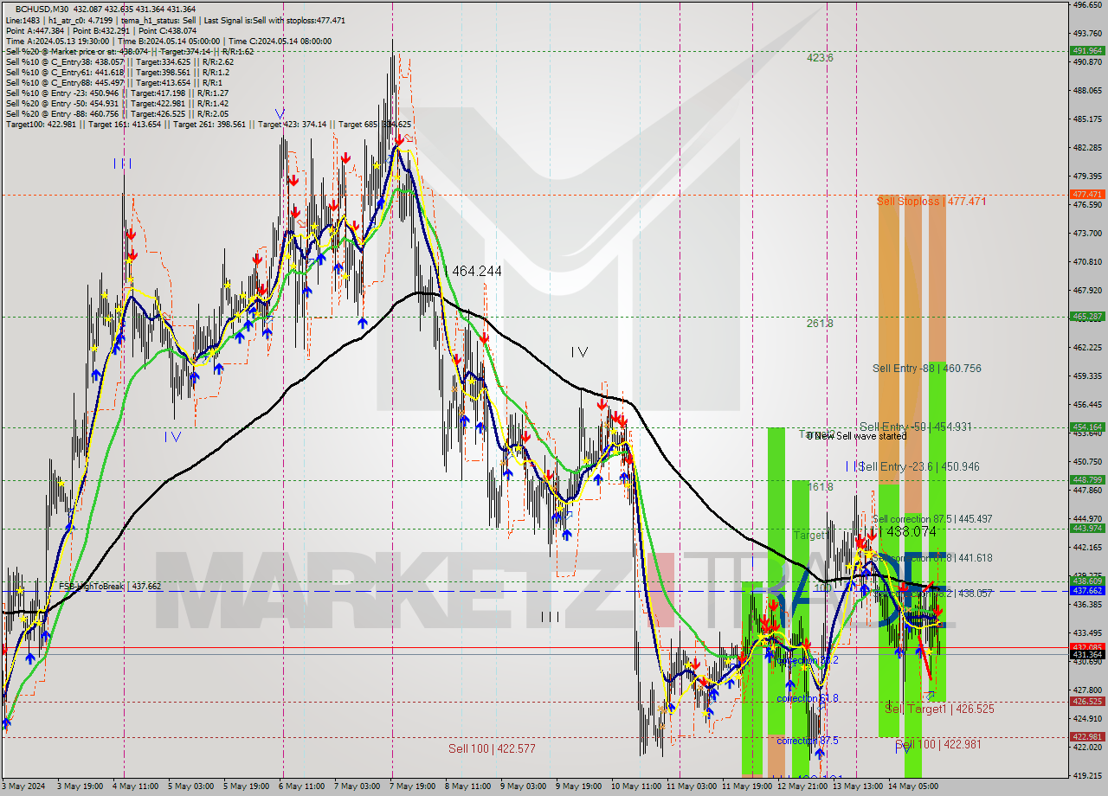
Task: Click the red 422.981 price axis tag
Action: 1087,736
